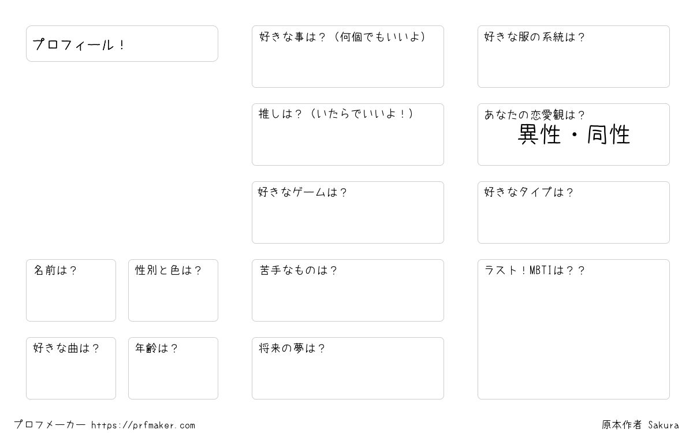Choose 同性 in the 恋愛観 box
This screenshot has width=693, height=433.
[608, 135]
